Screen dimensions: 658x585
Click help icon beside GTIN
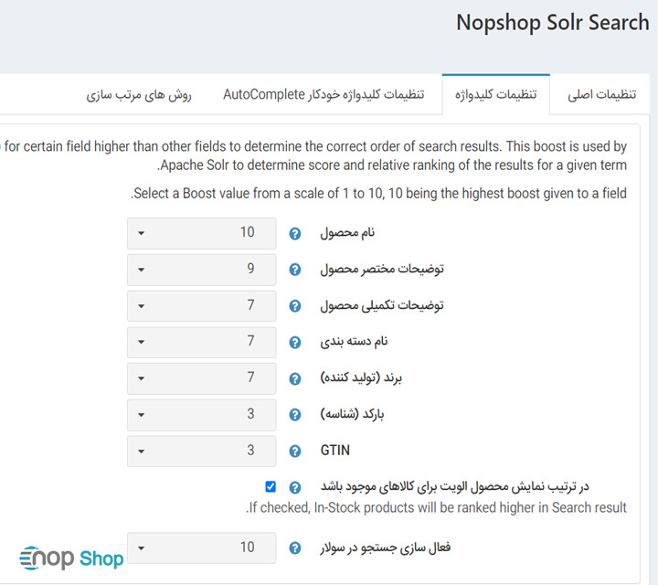click(x=295, y=452)
